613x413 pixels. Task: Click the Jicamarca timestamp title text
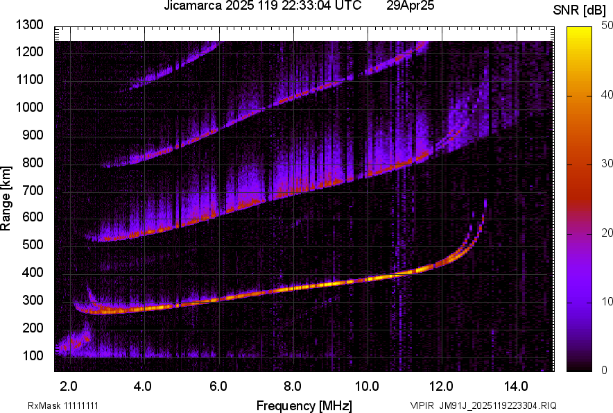262,6
